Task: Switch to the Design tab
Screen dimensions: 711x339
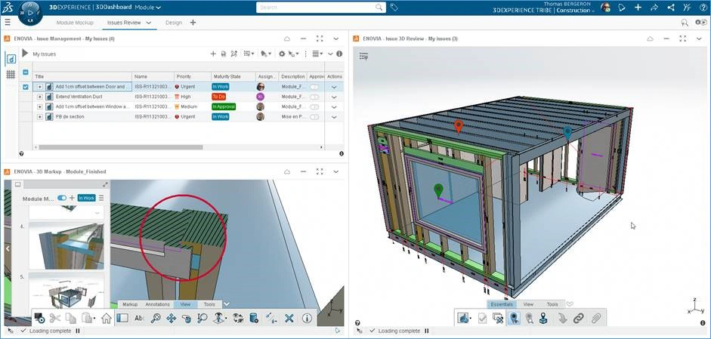Action: coord(174,23)
